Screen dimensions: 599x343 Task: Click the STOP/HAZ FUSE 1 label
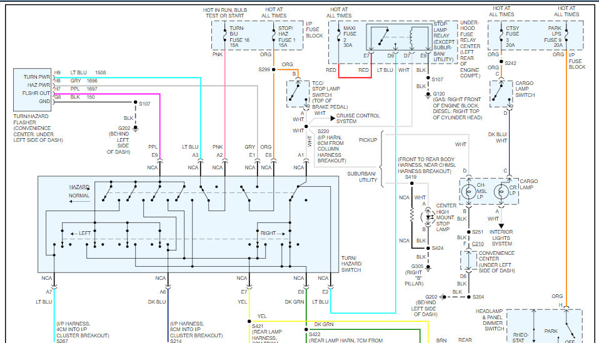pyautogui.click(x=287, y=37)
